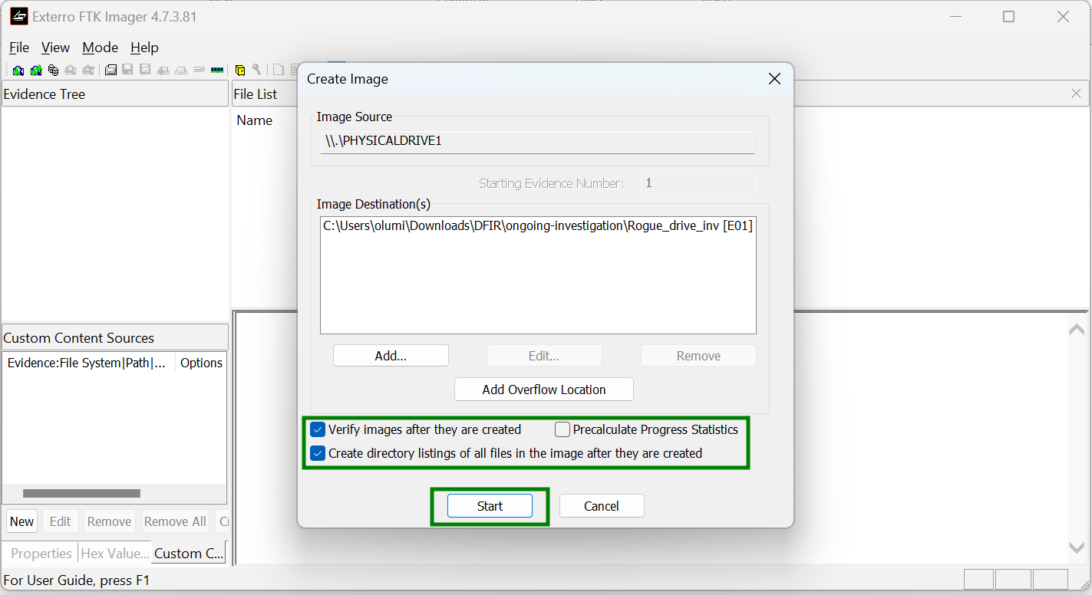The image size is (1092, 595).
Task: Select the Custom C... tab
Action: click(189, 554)
